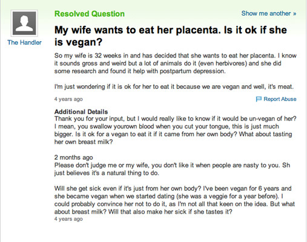The height and width of the screenshot is (242, 307).
Task: Follow the Show me another link
Action: pos(269,13)
